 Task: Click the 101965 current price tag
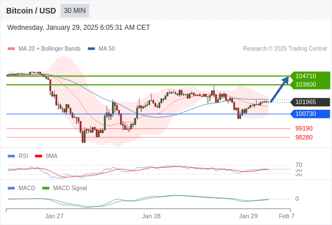coord(310,102)
